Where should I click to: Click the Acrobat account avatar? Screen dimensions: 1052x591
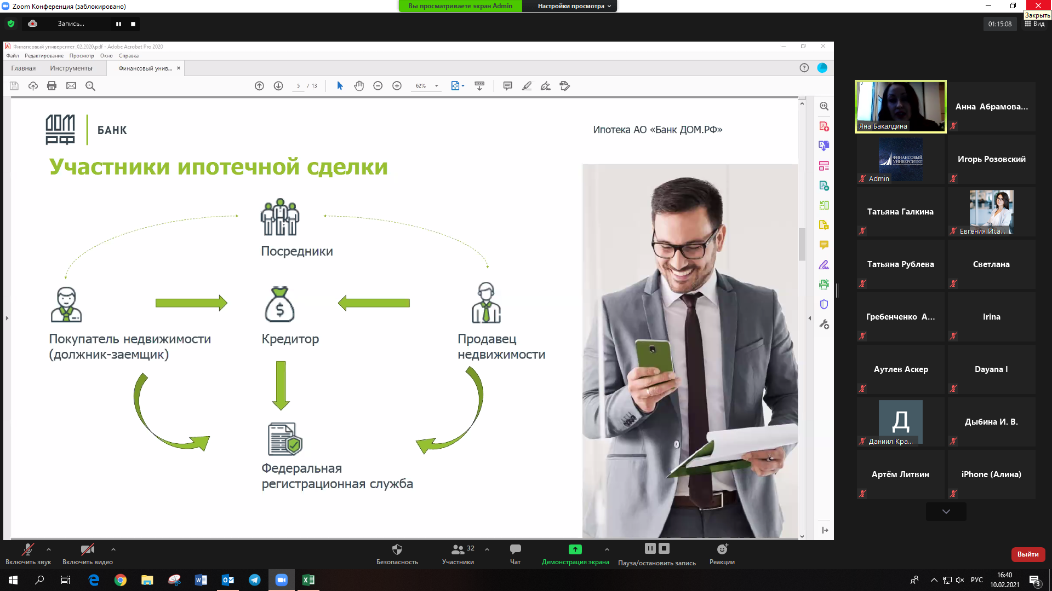tap(822, 68)
